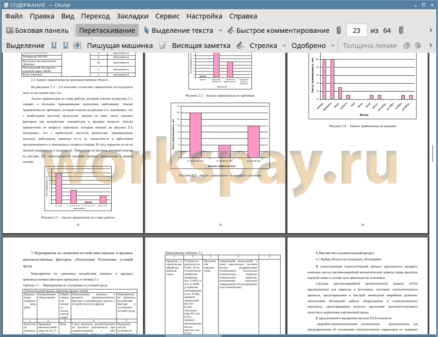Click the opacity icon at the annotation toolbar end
Image resolution: width=438 pixels, height=337 pixels.
click(418, 46)
